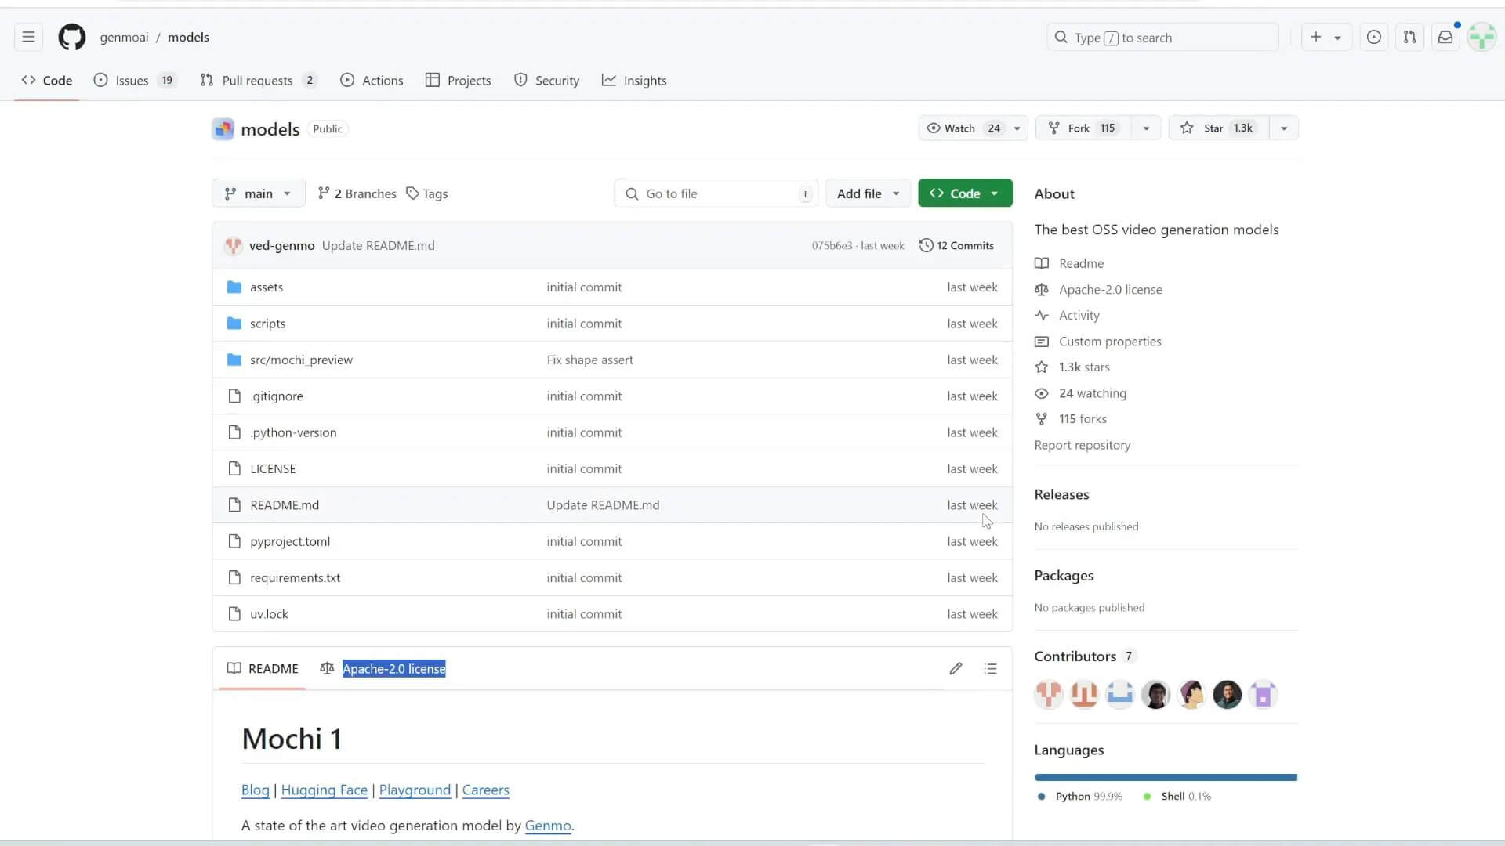This screenshot has height=846, width=1505.
Task: Open the hamburger navigation menu
Action: click(x=28, y=37)
